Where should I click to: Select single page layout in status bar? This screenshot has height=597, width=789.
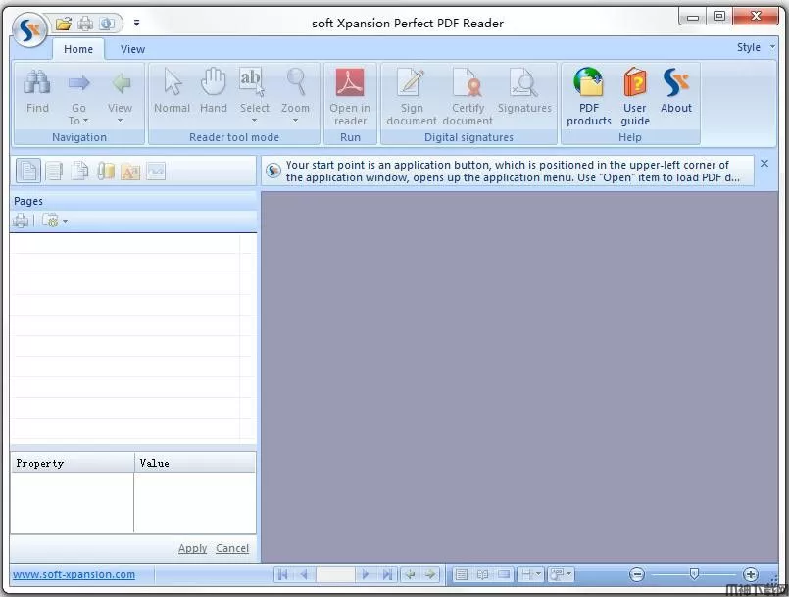pyautogui.click(x=462, y=574)
